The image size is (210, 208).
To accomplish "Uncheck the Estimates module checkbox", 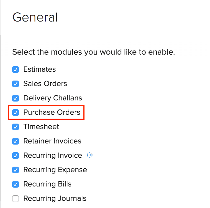I will pyautogui.click(x=16, y=69).
